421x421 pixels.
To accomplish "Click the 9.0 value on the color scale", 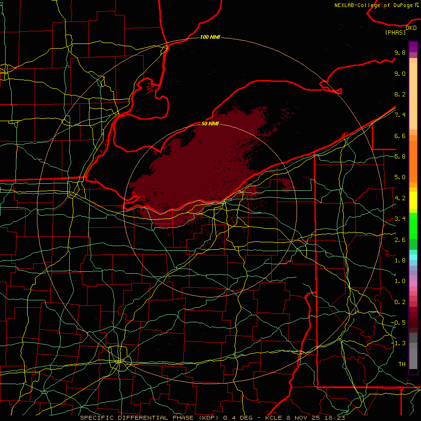I will coord(400,74).
